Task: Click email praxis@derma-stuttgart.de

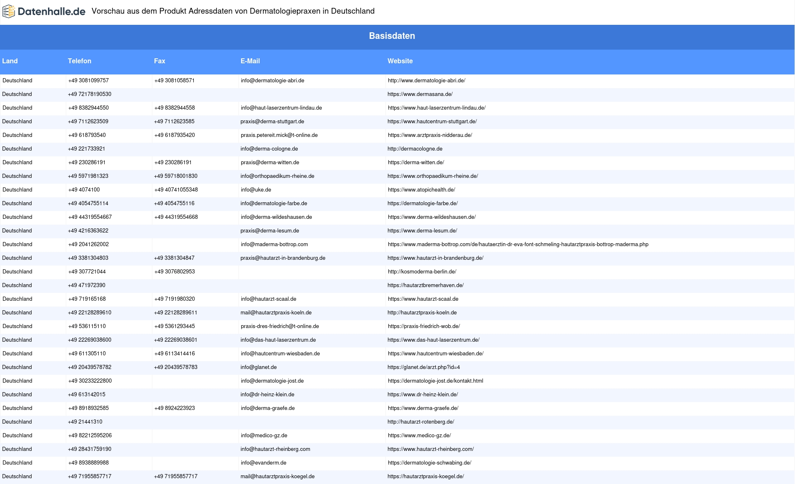Action: click(x=272, y=122)
